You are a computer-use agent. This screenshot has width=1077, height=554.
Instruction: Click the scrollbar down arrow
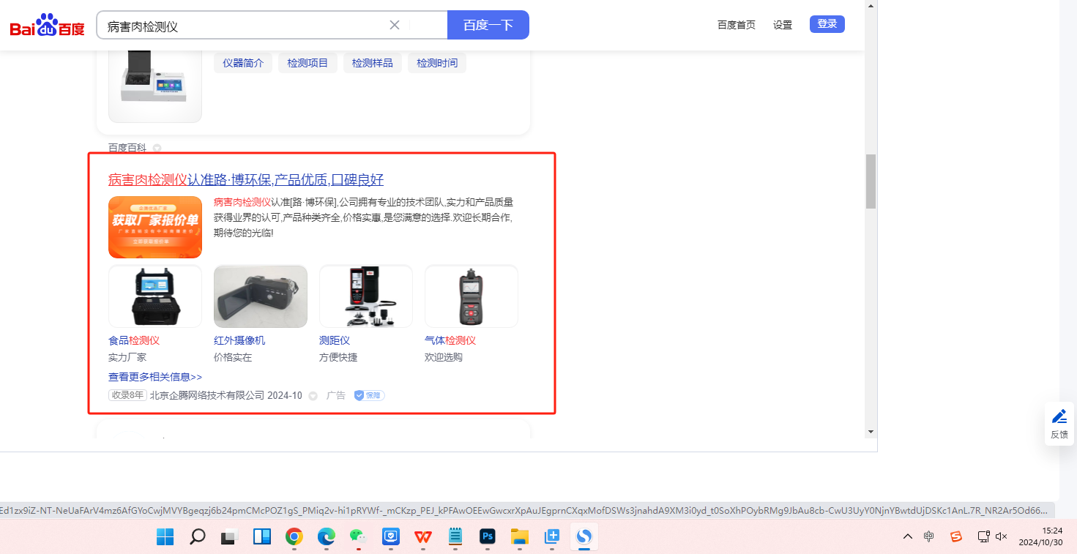coord(871,432)
